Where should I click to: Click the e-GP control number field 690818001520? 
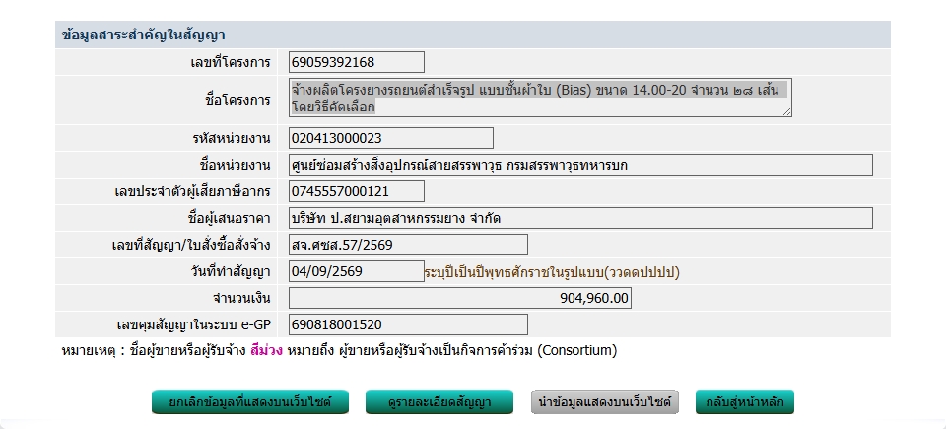(x=408, y=324)
